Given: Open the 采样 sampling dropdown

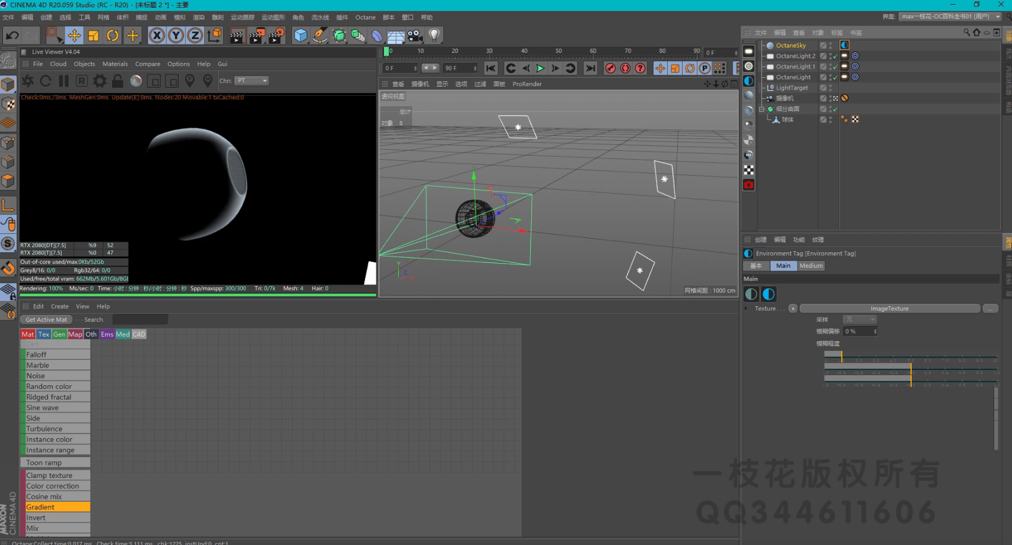Looking at the screenshot, I should (859, 319).
